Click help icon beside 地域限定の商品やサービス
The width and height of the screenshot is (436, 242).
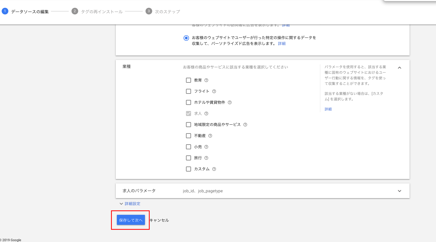coord(245,125)
